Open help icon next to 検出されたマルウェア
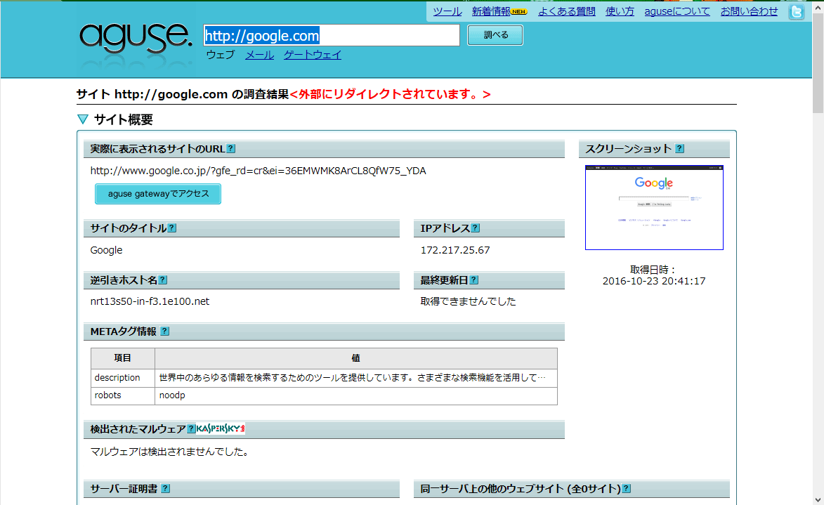 pos(191,429)
